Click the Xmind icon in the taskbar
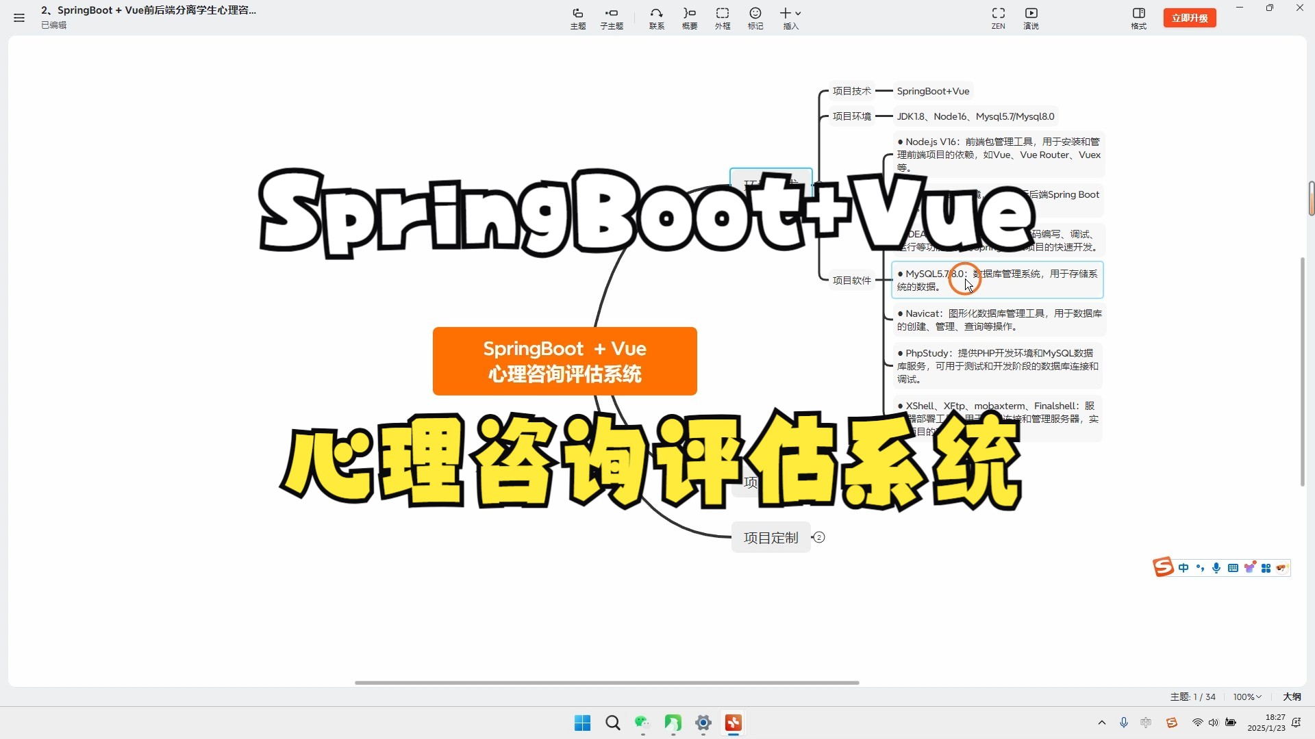The width and height of the screenshot is (1315, 739). coord(734,723)
